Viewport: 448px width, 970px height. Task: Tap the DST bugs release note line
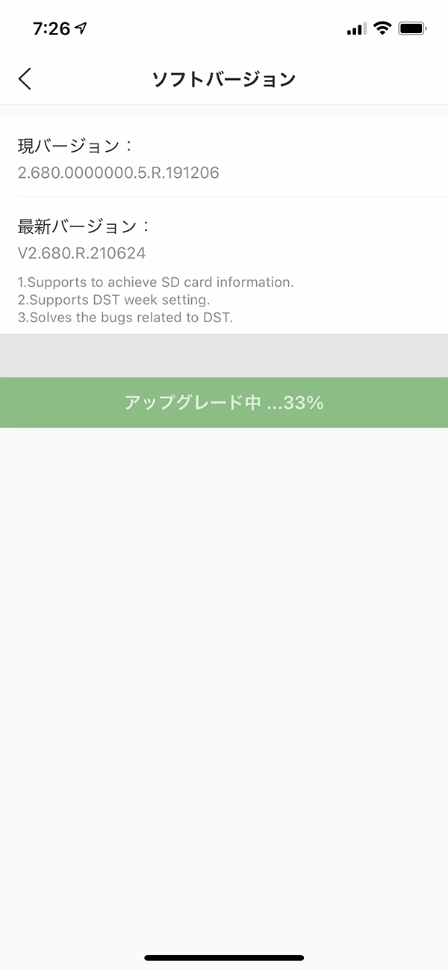click(x=125, y=318)
